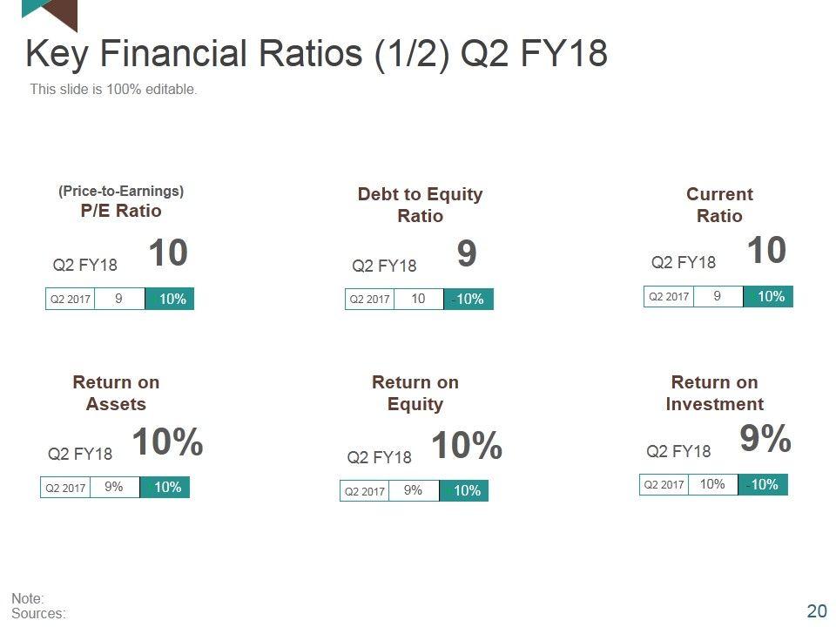Select the Q2 2017 cell under Return on Equity
This screenshot has width=836, height=627.
pos(365,491)
